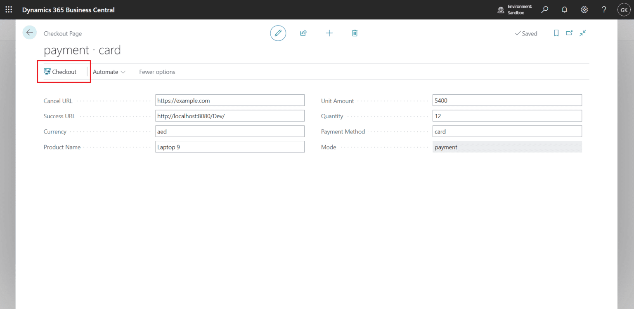Open the search magnifier

click(x=544, y=9)
